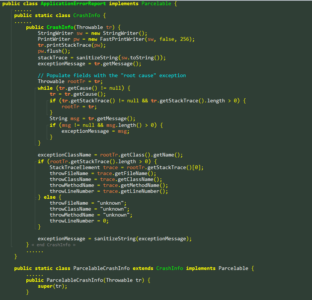Click the 'exceptionMessage = sanitizeString(exceptionMessage);' line
This screenshot has width=312, height=300.
tap(115, 239)
